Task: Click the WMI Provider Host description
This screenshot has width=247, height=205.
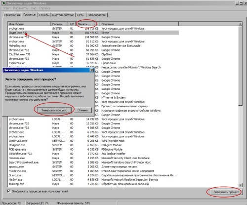Action: click(x=113, y=141)
